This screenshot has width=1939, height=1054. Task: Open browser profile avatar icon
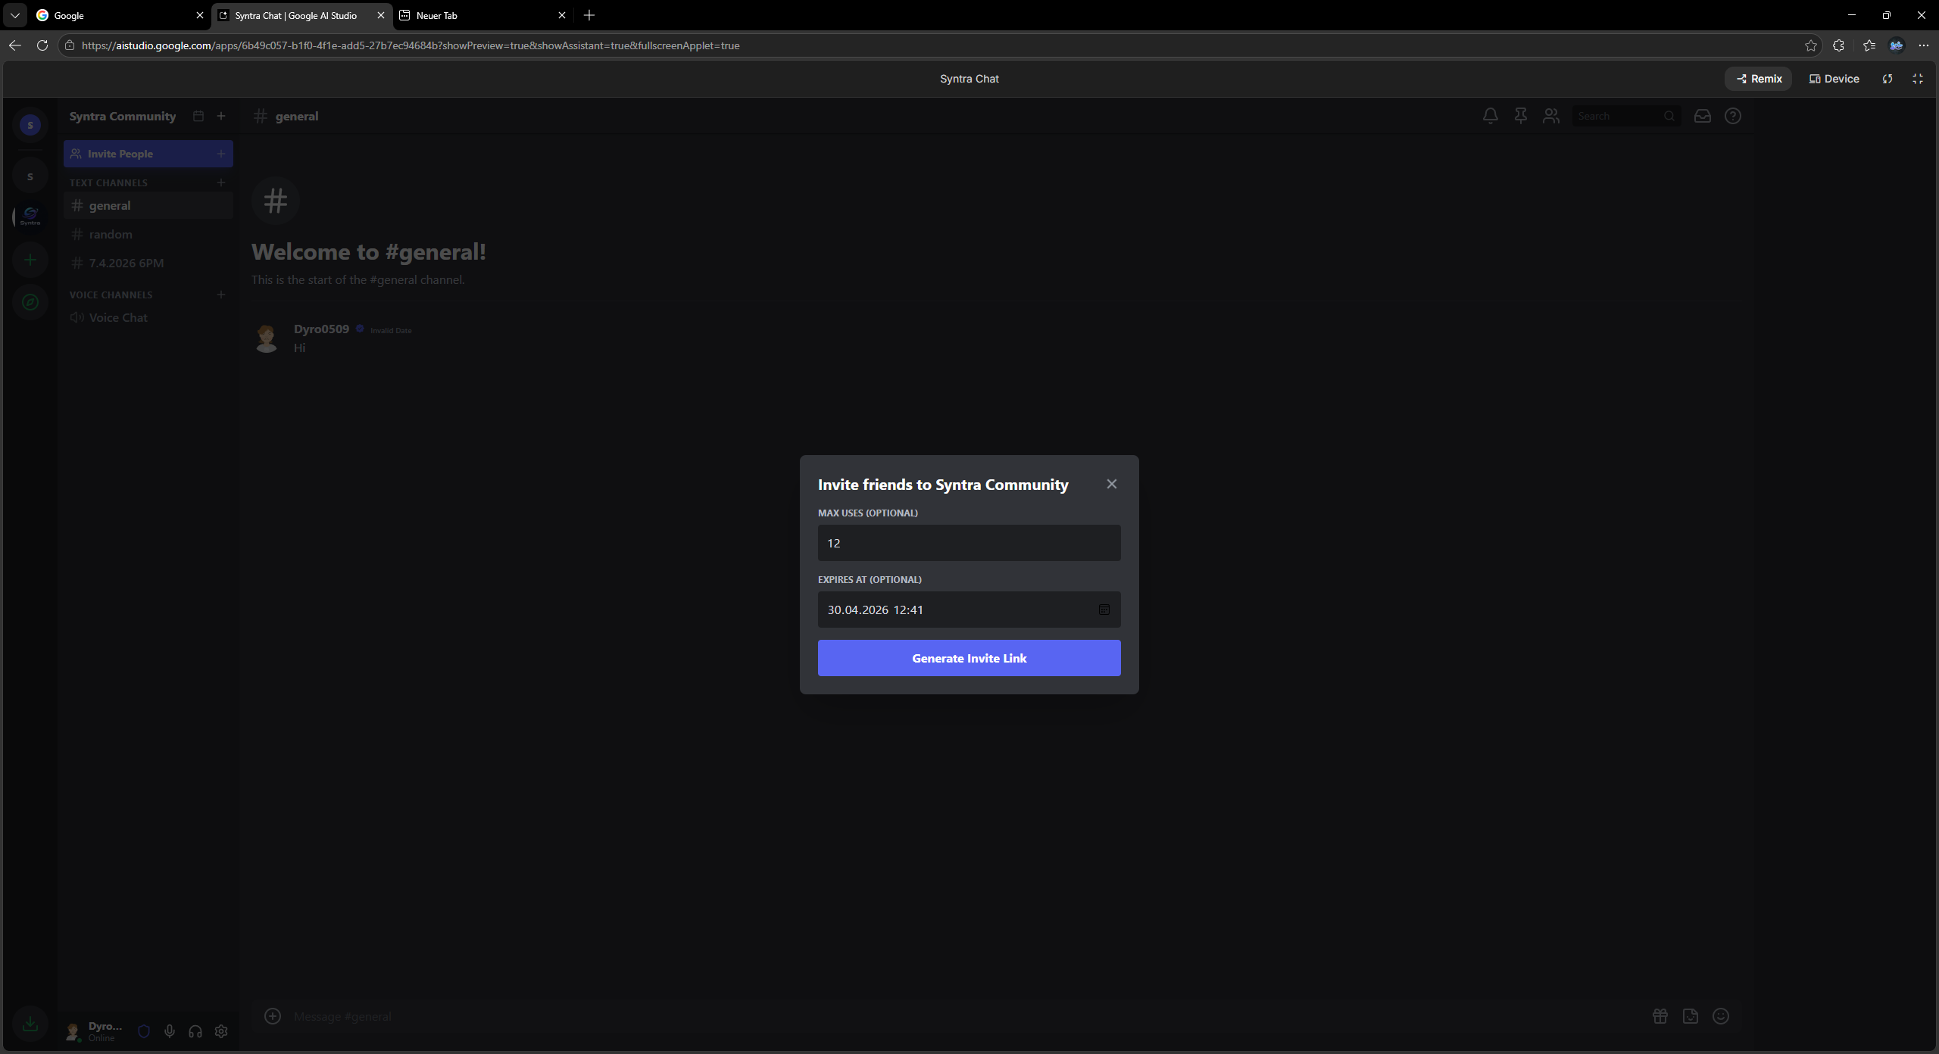point(1896,45)
